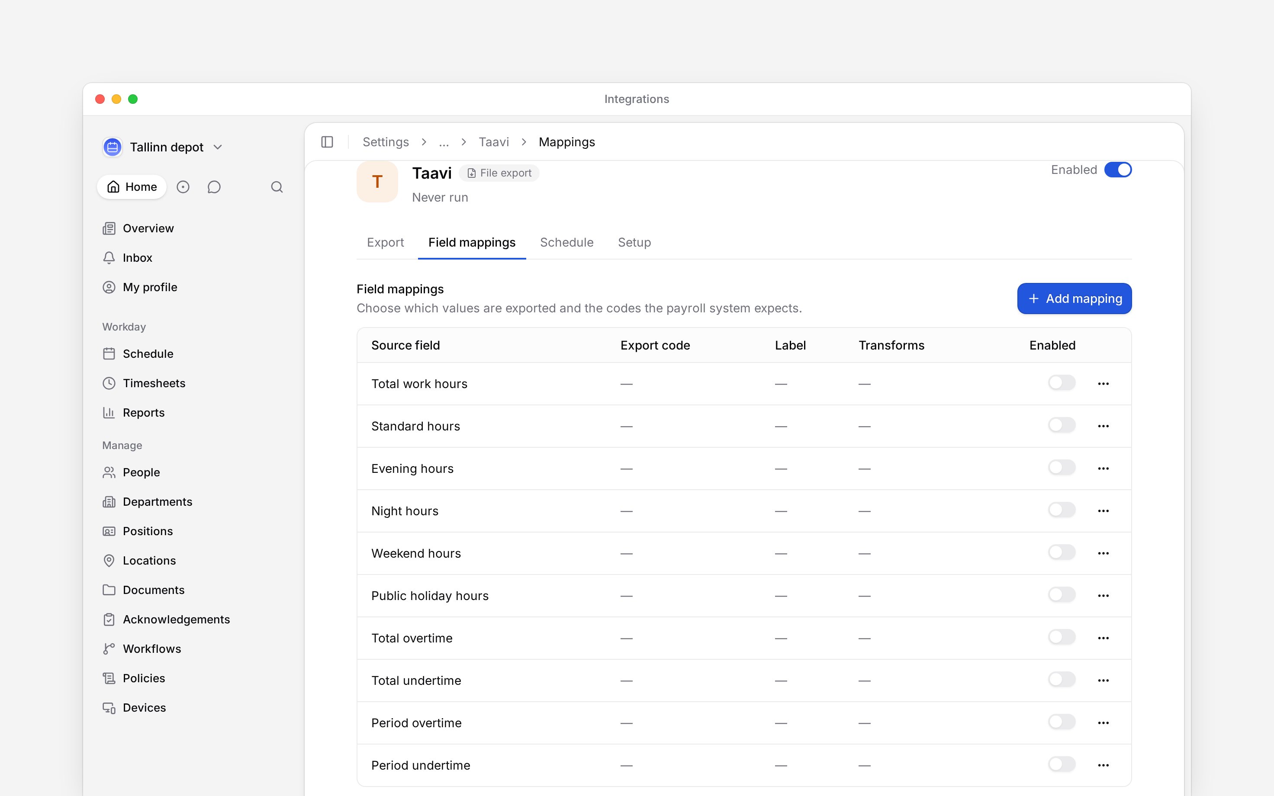Expand the collapsed breadcrumb ellipsis
Viewport: 1274px width, 796px height.
(x=444, y=142)
